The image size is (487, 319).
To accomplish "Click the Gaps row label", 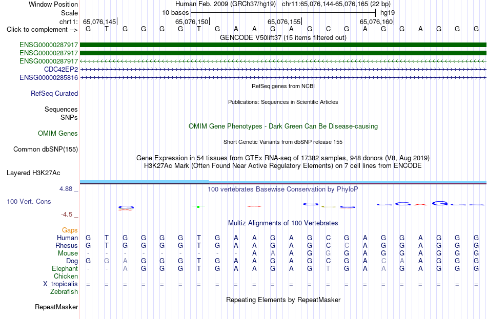I will click(x=70, y=230).
